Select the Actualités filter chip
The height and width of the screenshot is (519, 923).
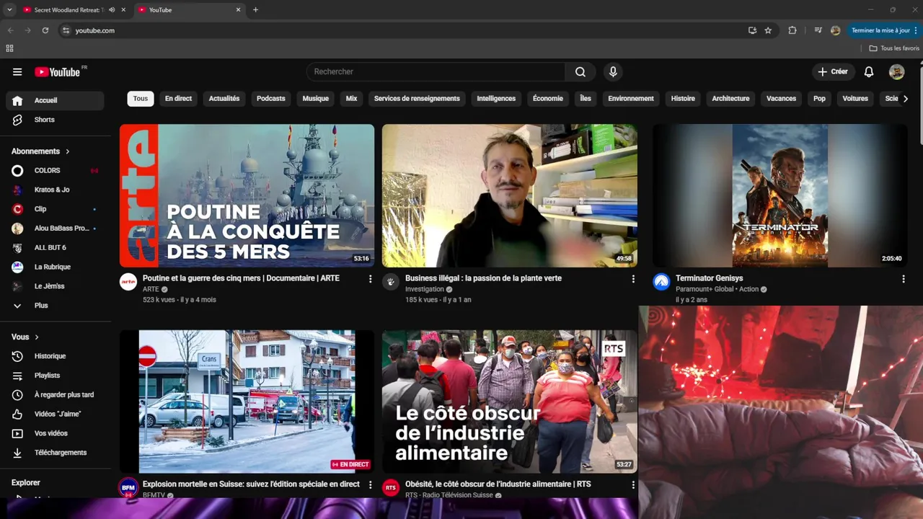(x=224, y=99)
